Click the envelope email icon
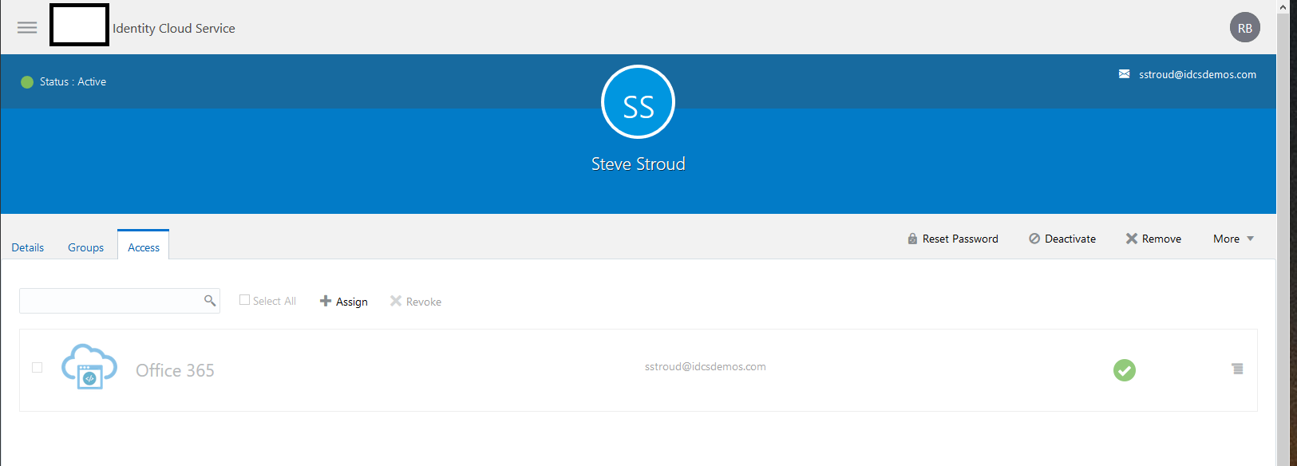Image resolution: width=1297 pixels, height=466 pixels. [1124, 74]
